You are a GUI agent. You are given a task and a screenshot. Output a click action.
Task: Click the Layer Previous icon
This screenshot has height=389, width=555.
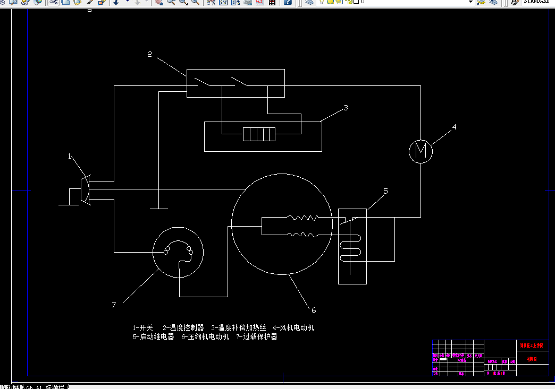click(x=493, y=2)
